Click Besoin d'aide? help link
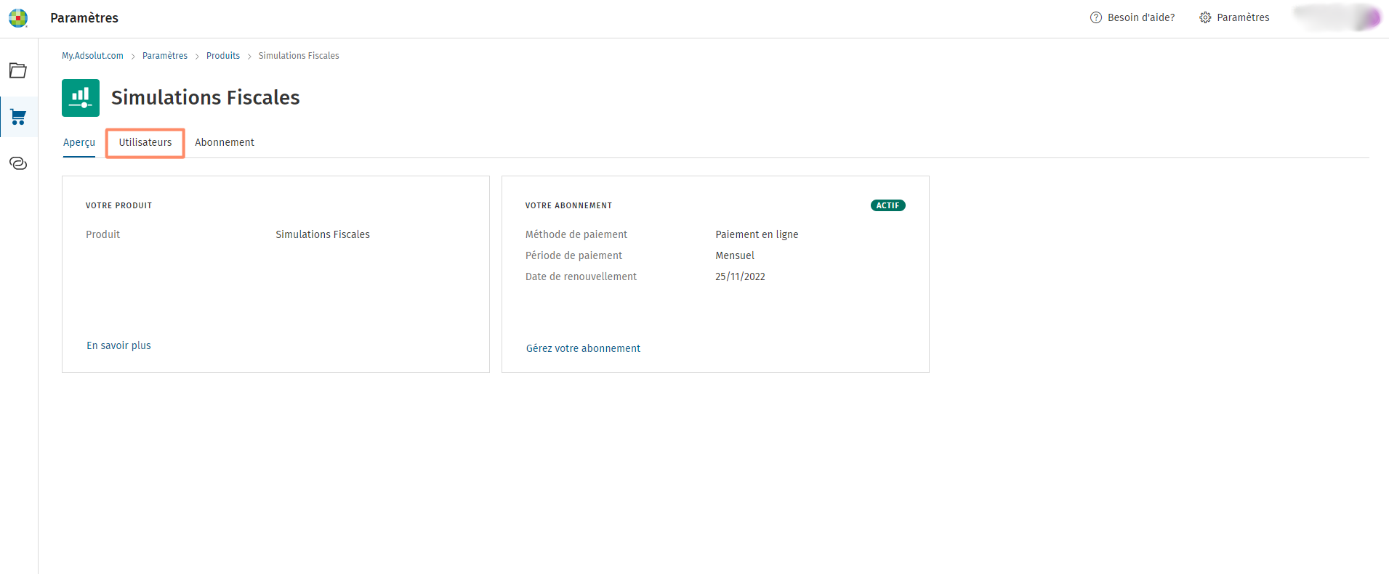Viewport: 1389px width, 574px height. pos(1141,17)
